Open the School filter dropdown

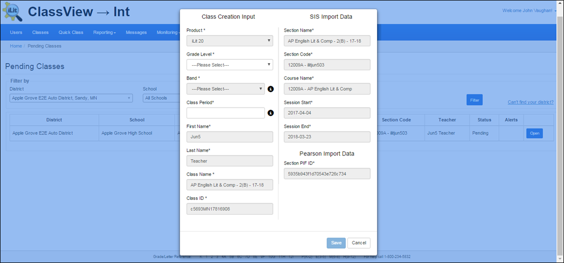point(160,98)
